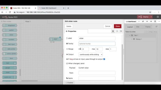Open context data sidebar icon
Viewport: 161px width, 90px height.
pos(155,21)
